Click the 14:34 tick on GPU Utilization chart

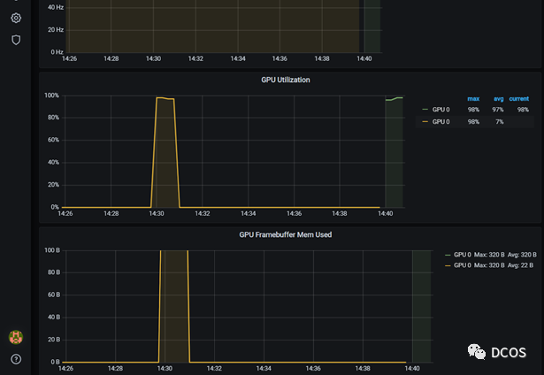tap(248, 214)
